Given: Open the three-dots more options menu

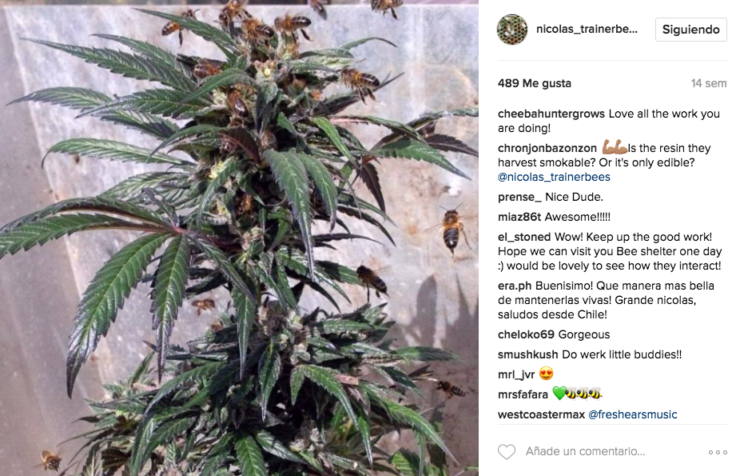Looking at the screenshot, I should (718, 452).
